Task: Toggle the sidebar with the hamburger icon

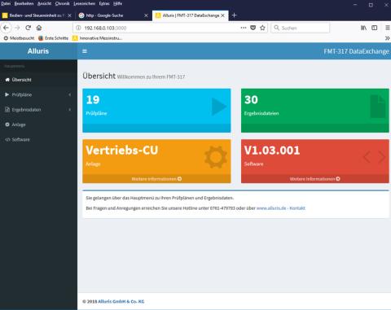Action: (x=85, y=51)
